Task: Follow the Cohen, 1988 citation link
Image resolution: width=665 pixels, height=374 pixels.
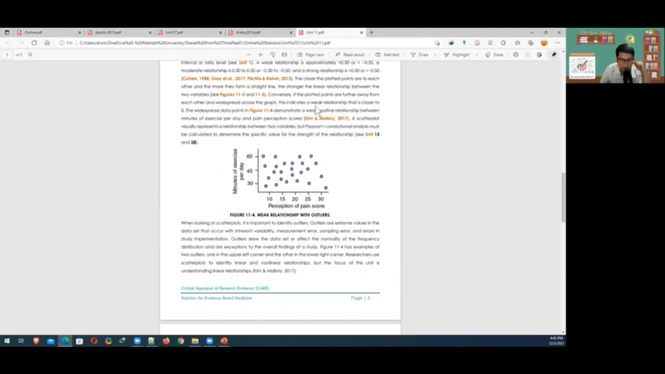Action: pyautogui.click(x=196, y=79)
